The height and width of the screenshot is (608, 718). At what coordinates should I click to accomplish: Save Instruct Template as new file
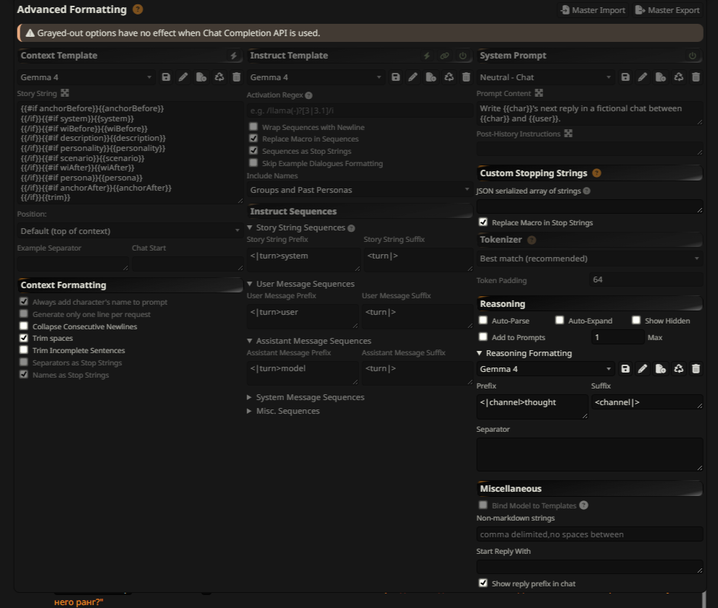tap(431, 77)
